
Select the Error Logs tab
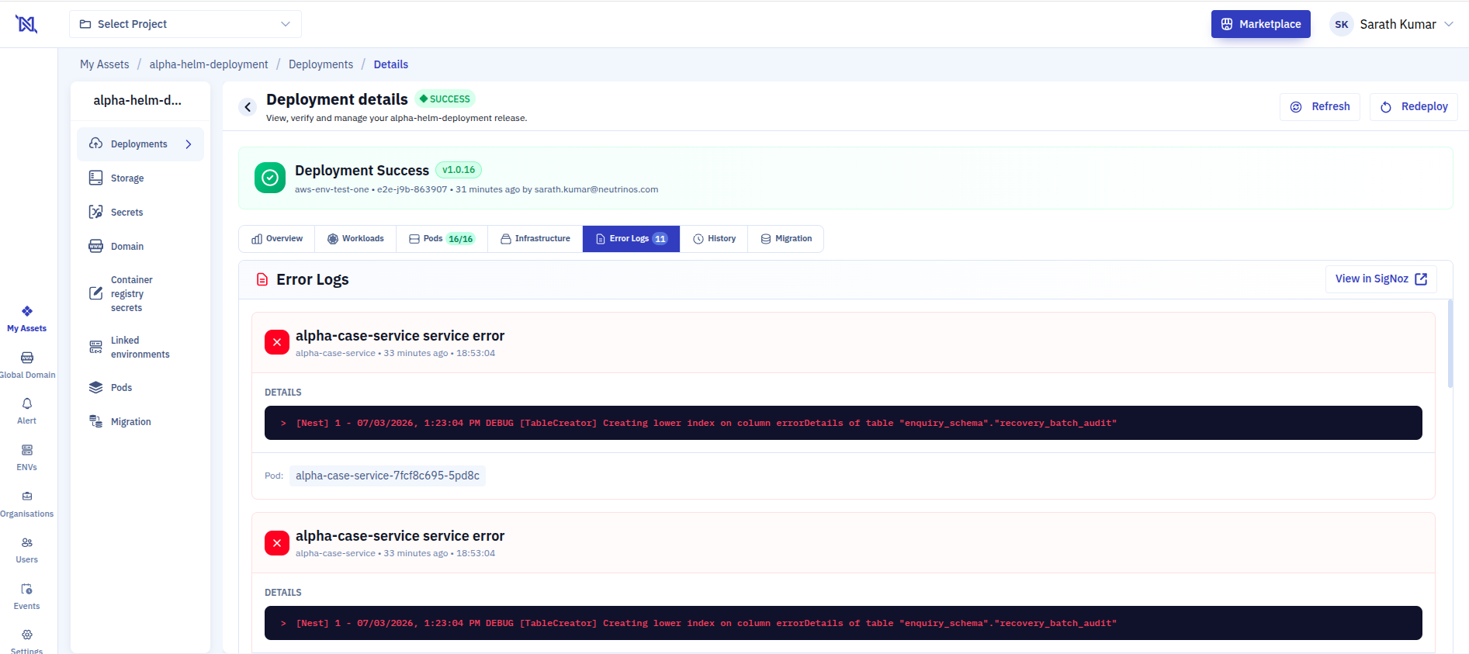631,239
